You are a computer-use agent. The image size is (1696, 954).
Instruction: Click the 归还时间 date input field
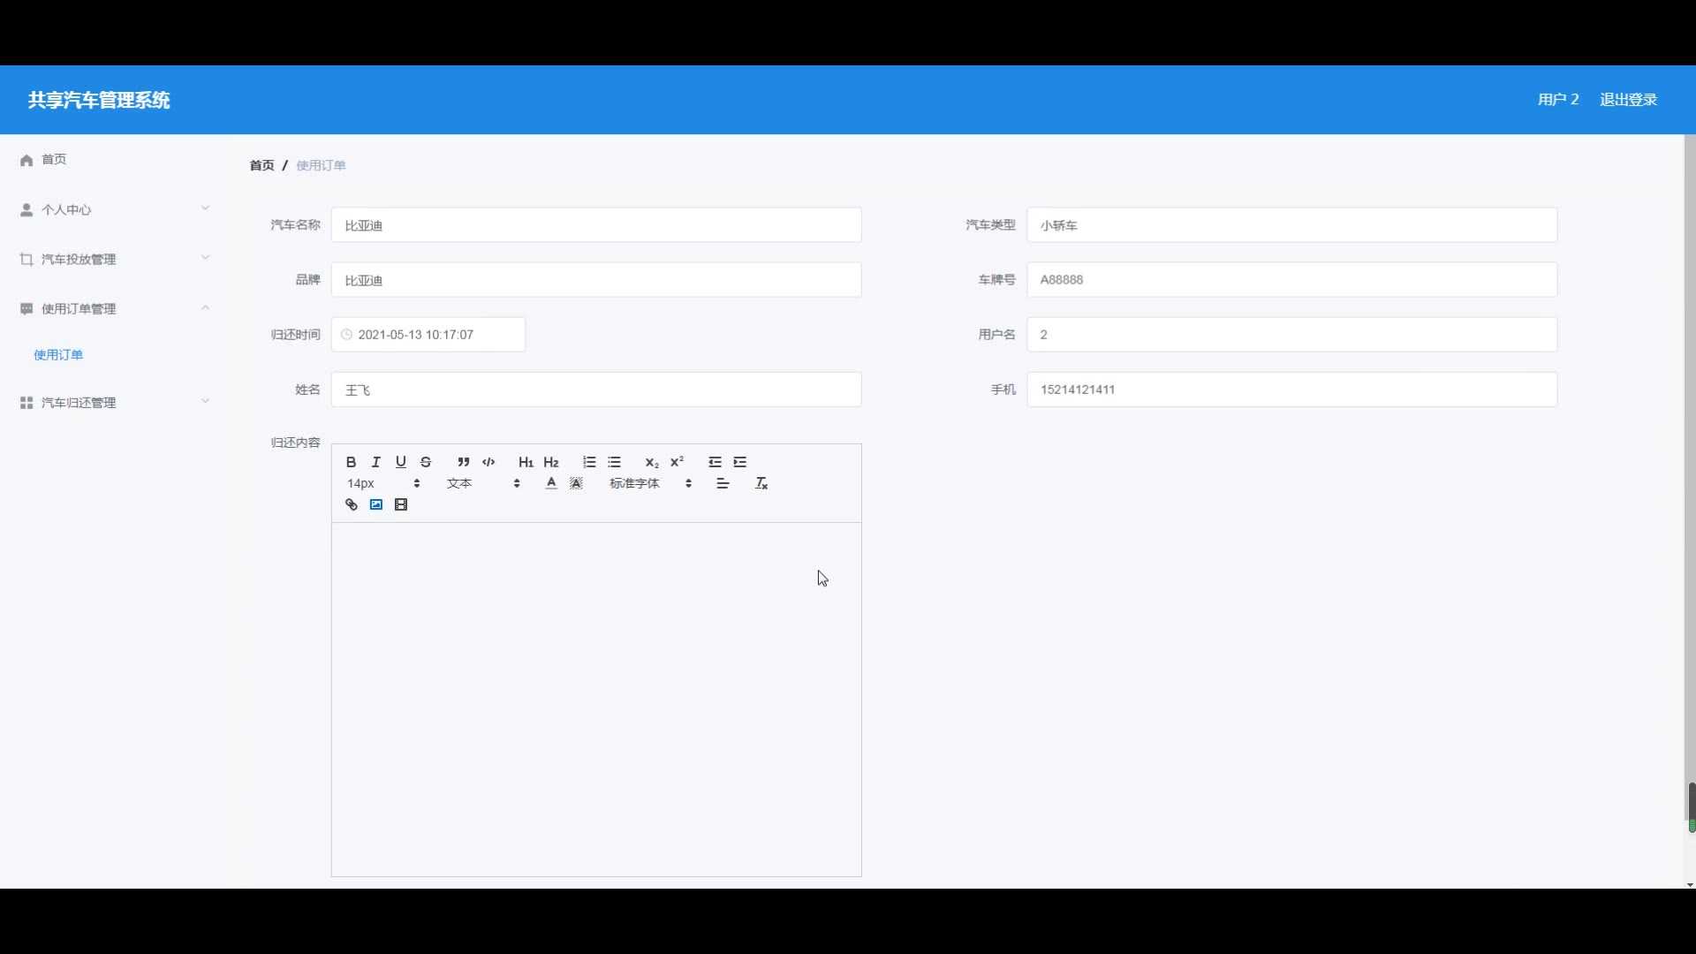pyautogui.click(x=428, y=335)
